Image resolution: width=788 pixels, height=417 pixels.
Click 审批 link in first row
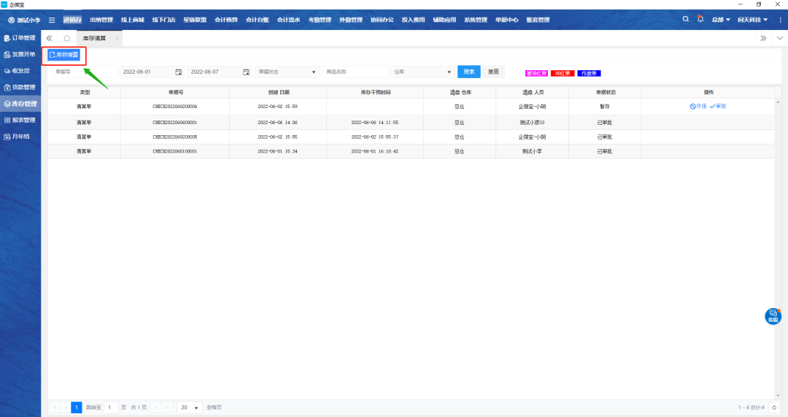coord(718,107)
